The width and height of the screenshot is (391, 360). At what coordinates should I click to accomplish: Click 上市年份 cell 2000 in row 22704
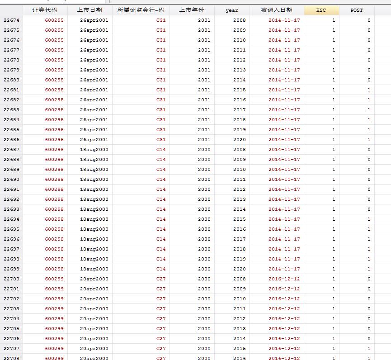coord(192,318)
